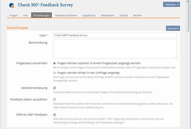Screen dimensions: 191x129
Task: Uncheck the Selbsteinschätzung checkbox
Action: pyautogui.click(x=55, y=88)
